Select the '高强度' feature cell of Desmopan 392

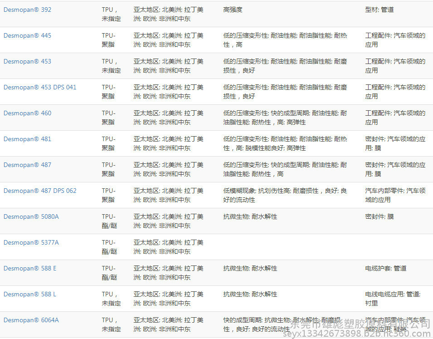(x=233, y=10)
